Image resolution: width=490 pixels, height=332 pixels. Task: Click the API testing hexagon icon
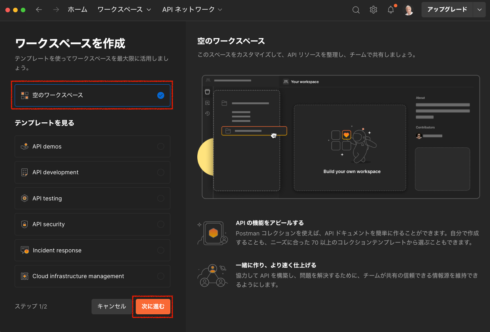tap(25, 198)
